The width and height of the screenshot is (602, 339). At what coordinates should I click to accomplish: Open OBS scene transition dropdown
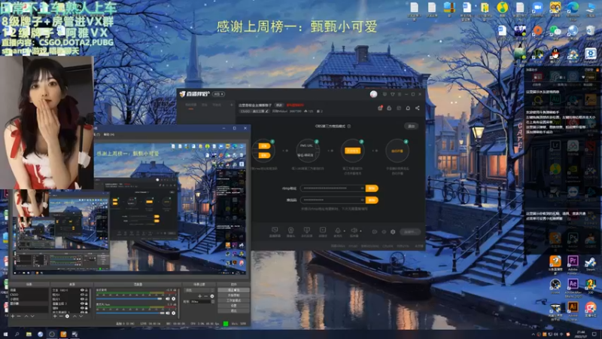tap(199, 290)
